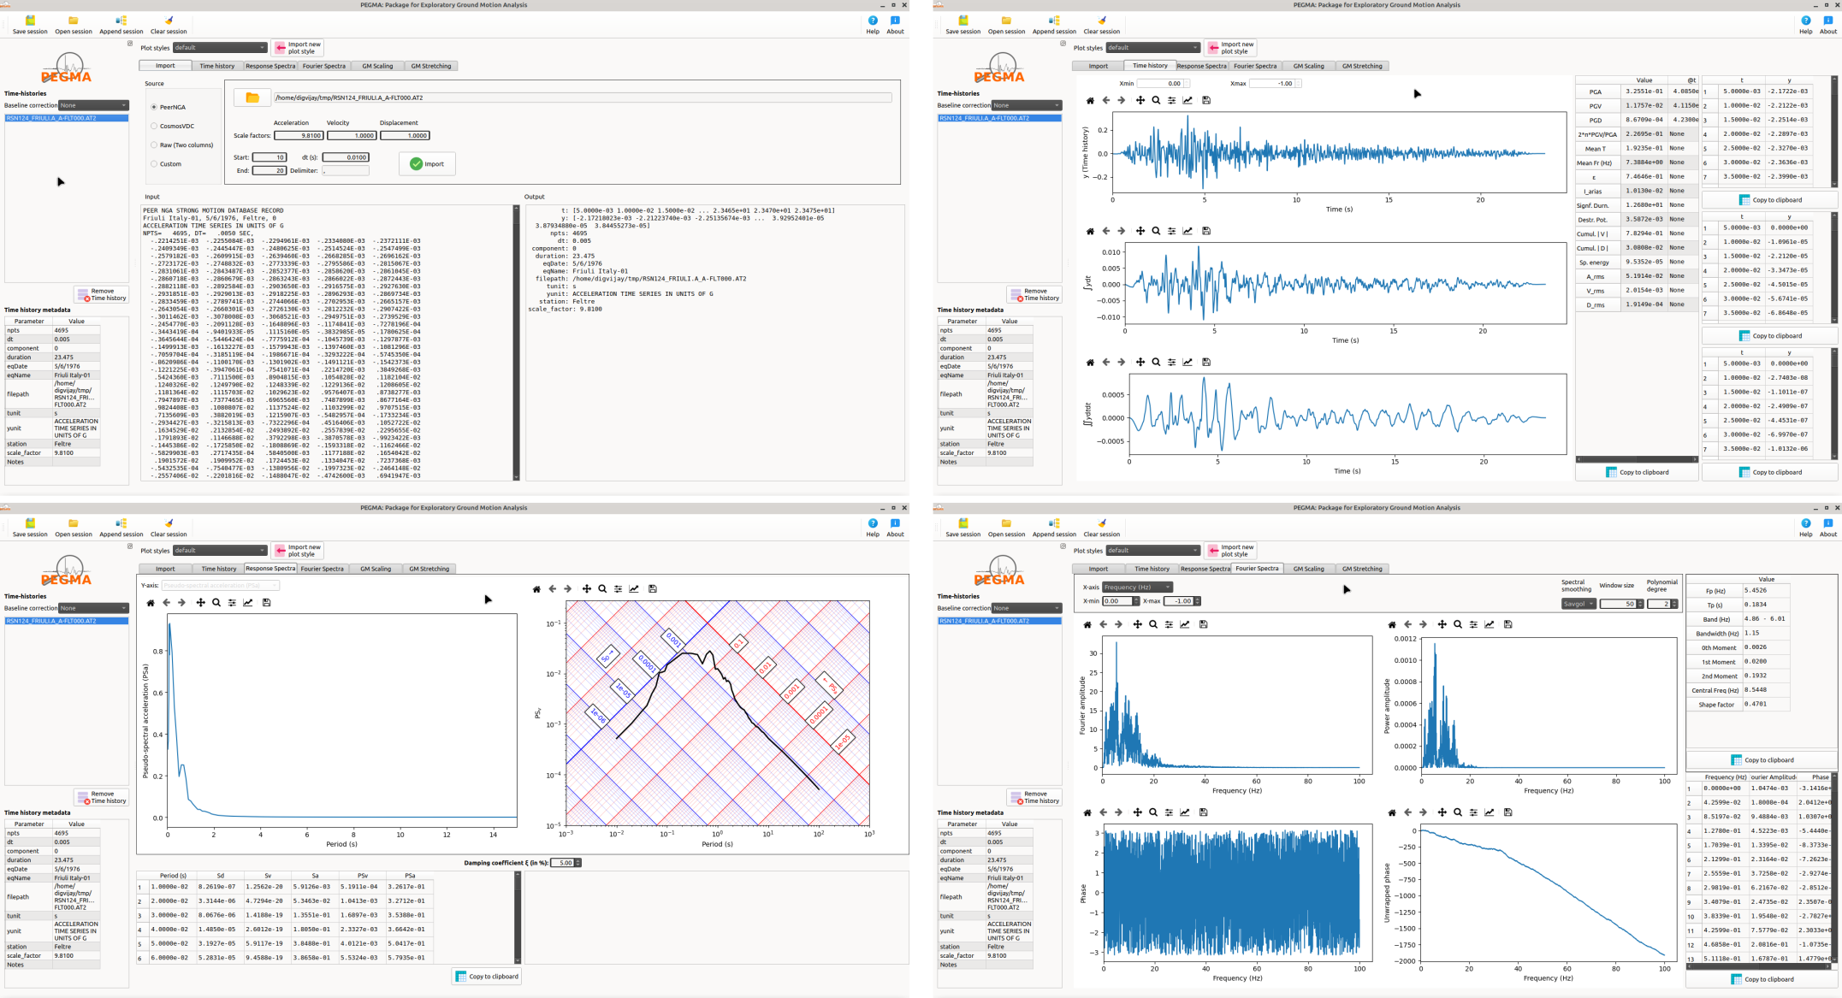1842x998 pixels.
Task: Click the X-min field in the Fourier Spectra window
Action: point(1119,601)
